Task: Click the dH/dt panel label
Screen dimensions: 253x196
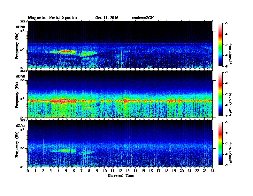Action: (x=20, y=27)
